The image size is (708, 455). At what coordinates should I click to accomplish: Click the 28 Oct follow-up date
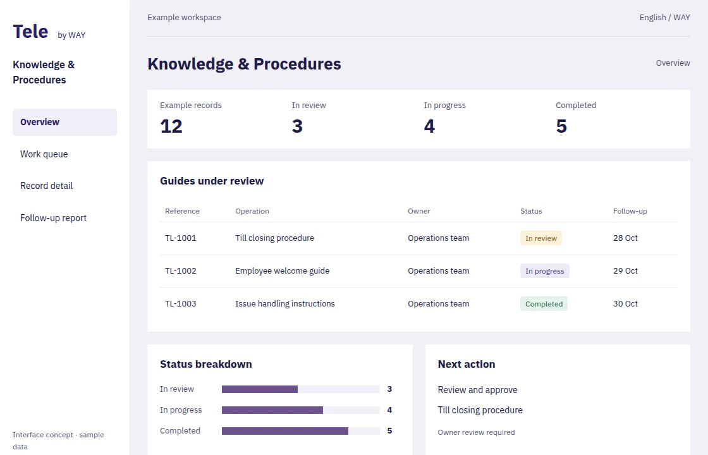pyautogui.click(x=625, y=238)
